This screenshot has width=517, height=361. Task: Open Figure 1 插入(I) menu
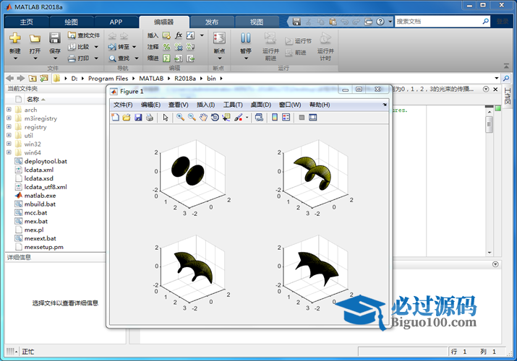click(206, 105)
